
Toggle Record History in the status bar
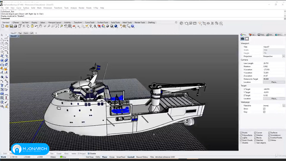click(x=142, y=157)
